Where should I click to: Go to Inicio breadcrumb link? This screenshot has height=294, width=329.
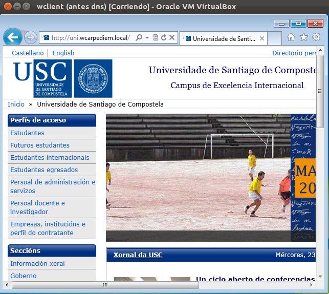pos(16,104)
